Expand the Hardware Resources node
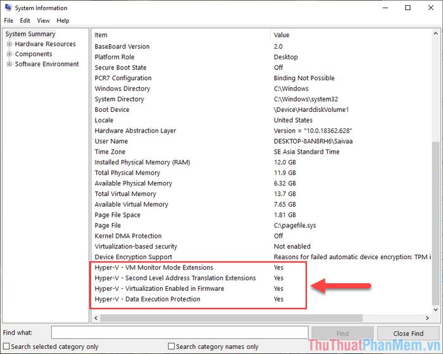443x354 pixels. tap(9, 44)
